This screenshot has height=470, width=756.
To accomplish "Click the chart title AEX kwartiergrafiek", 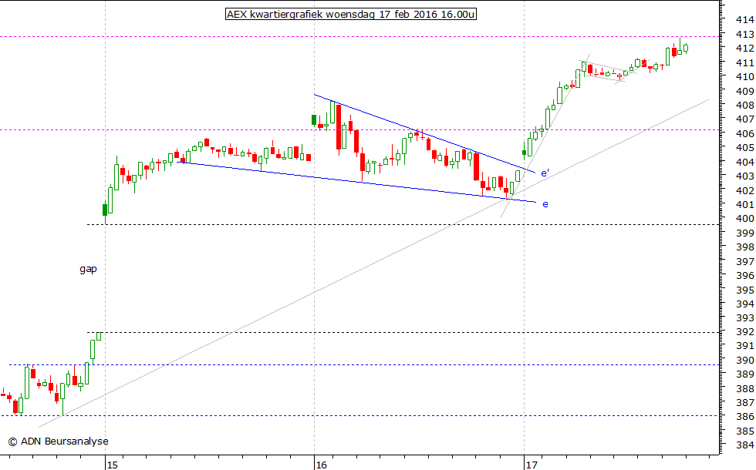I will click(351, 14).
